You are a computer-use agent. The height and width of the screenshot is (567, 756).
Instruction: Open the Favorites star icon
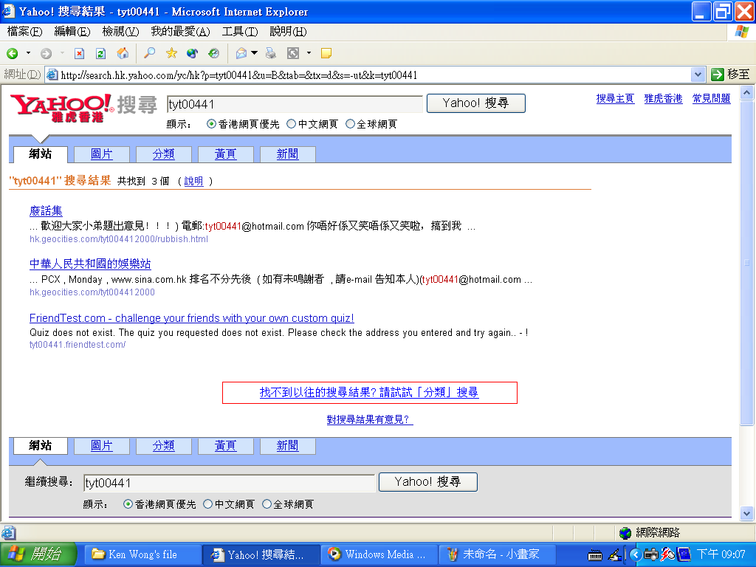coord(171,53)
